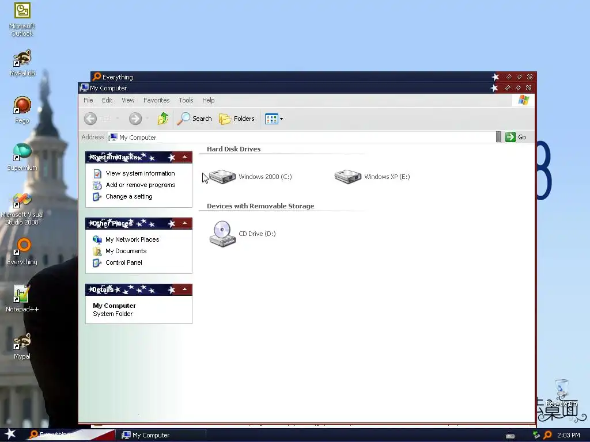Open the Help menu

208,100
